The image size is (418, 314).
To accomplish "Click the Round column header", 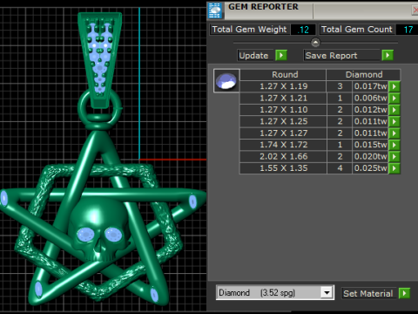I will 283,74.
